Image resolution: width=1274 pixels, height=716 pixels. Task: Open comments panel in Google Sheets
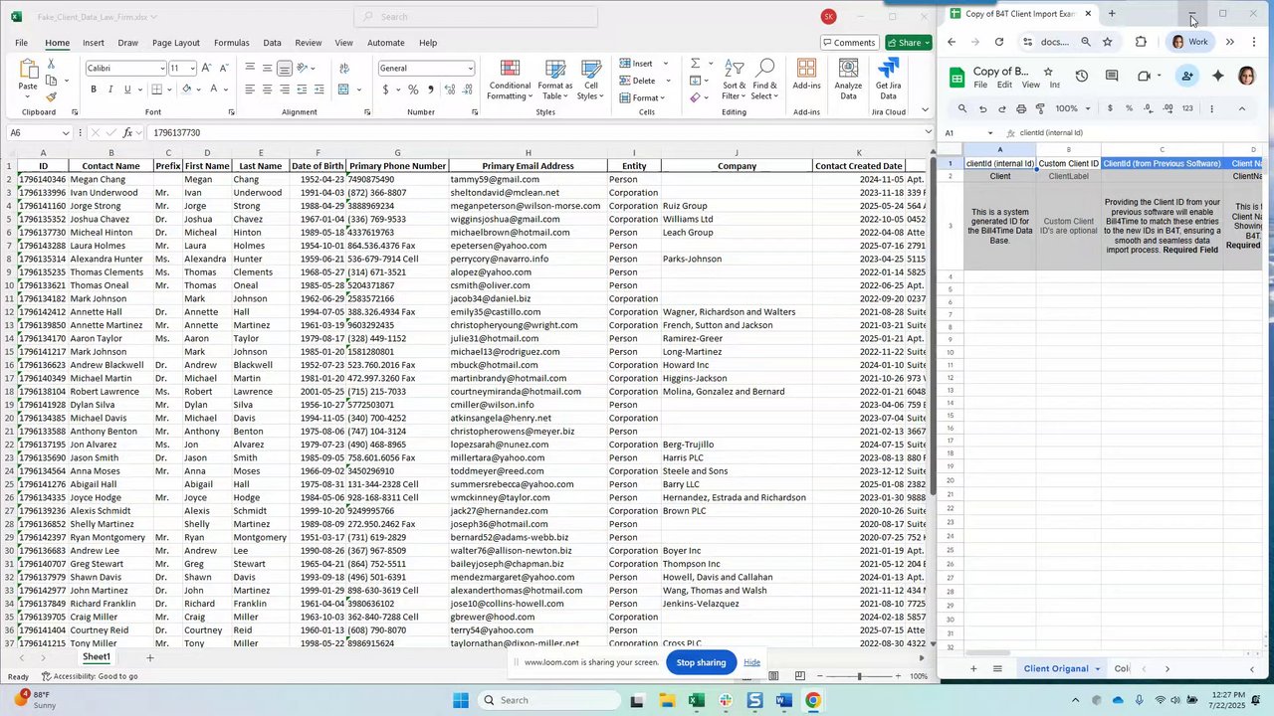1112,76
